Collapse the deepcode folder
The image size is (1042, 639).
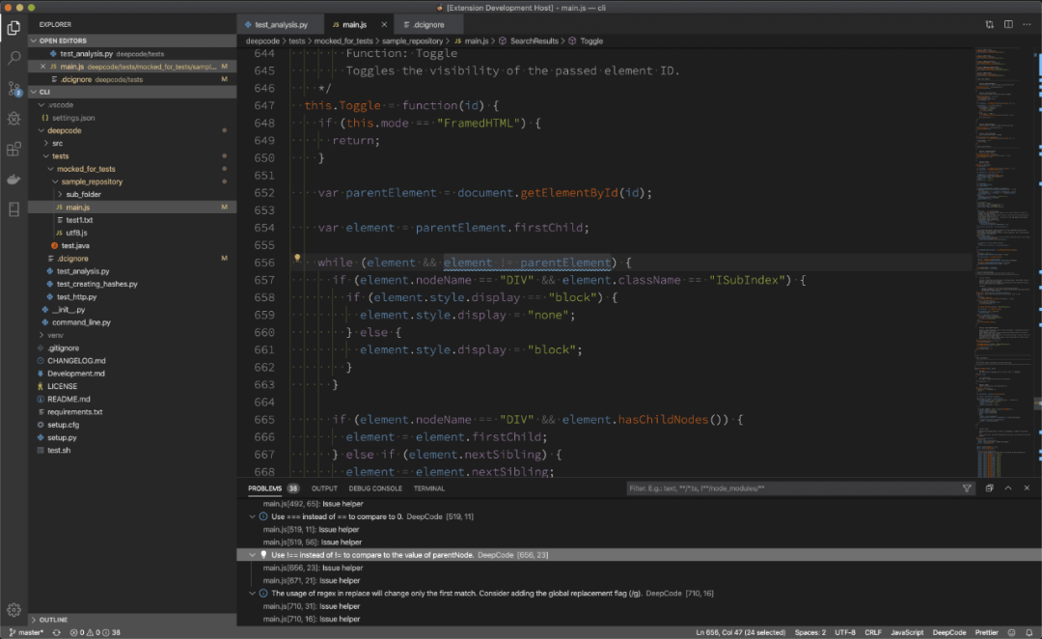tap(65, 130)
